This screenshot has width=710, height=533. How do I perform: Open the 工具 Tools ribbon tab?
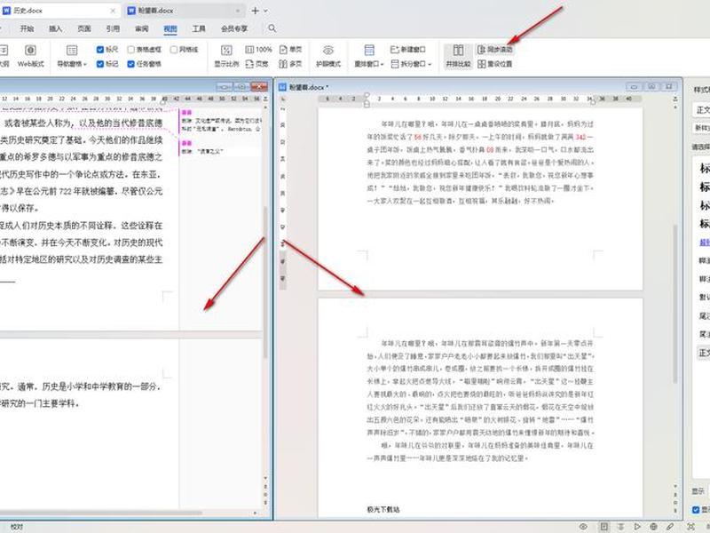pos(199,28)
